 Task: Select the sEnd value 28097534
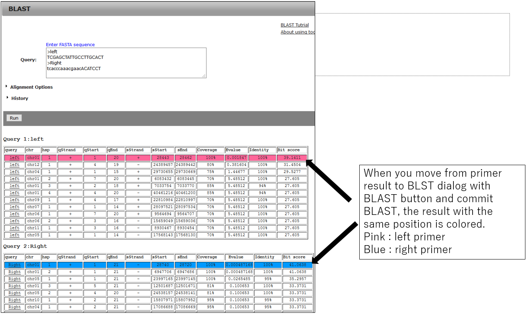tap(186, 207)
